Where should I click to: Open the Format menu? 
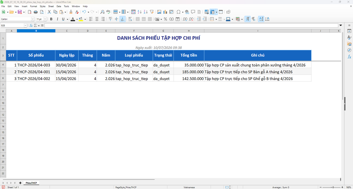click(x=33, y=6)
